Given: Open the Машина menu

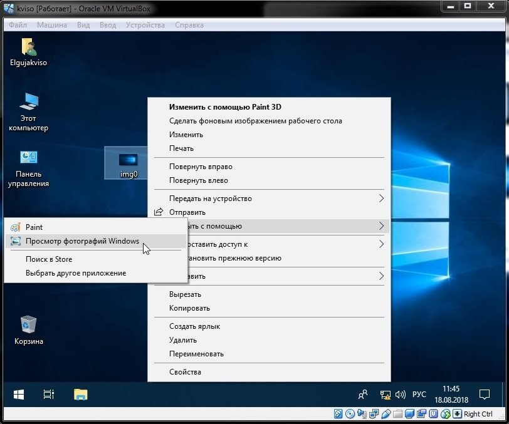Looking at the screenshot, I should pos(52,25).
